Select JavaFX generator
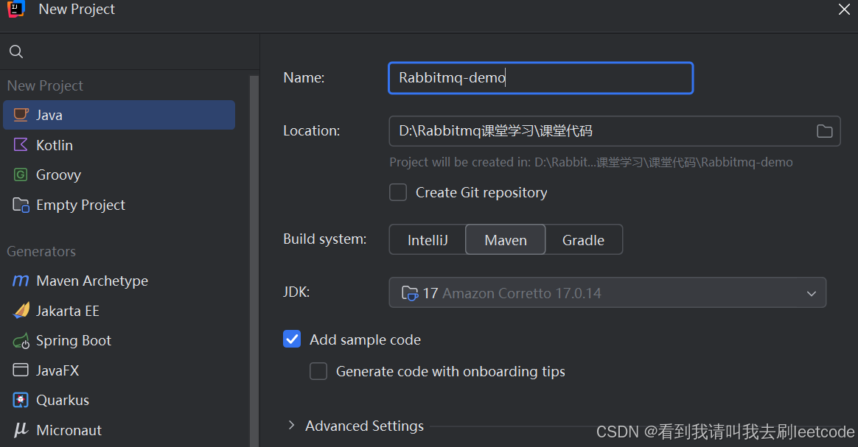858x447 pixels. pos(119,370)
